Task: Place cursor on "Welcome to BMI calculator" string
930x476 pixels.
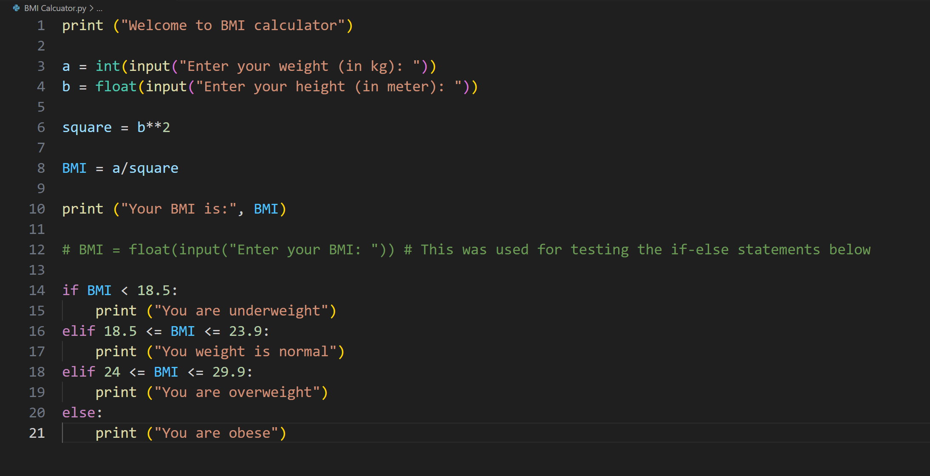Action: point(233,25)
